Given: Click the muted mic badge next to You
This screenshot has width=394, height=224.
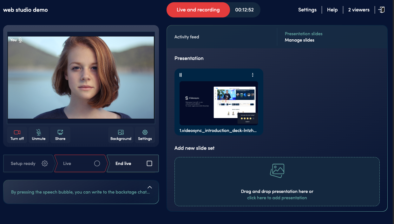Looking at the screenshot, I should pos(20,40).
